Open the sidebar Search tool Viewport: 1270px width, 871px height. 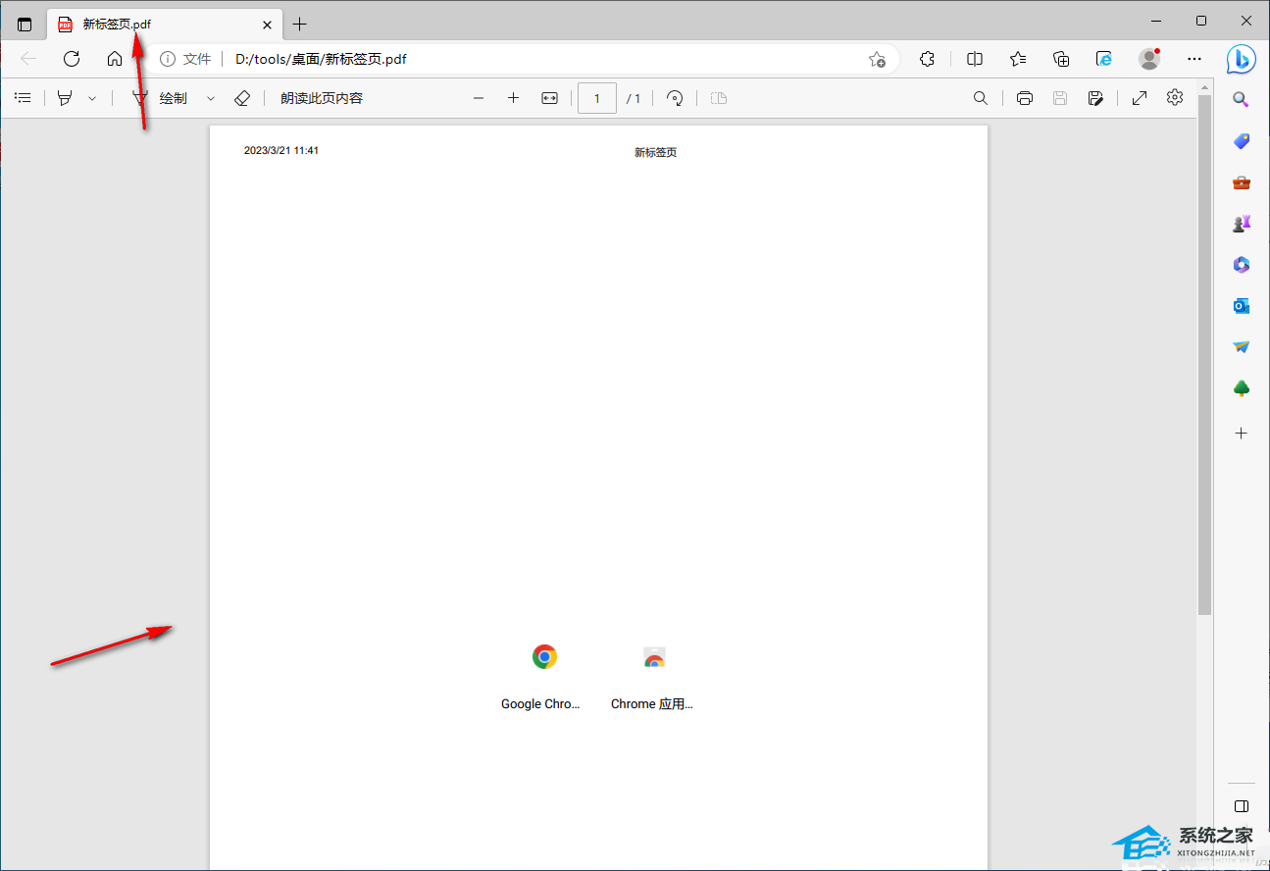point(1241,99)
